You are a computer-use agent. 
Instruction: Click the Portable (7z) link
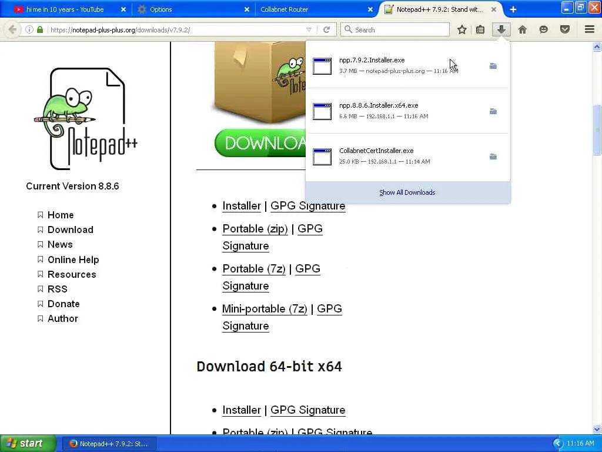pos(254,269)
